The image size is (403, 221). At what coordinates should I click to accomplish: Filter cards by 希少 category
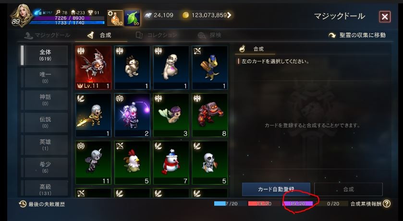45,167
